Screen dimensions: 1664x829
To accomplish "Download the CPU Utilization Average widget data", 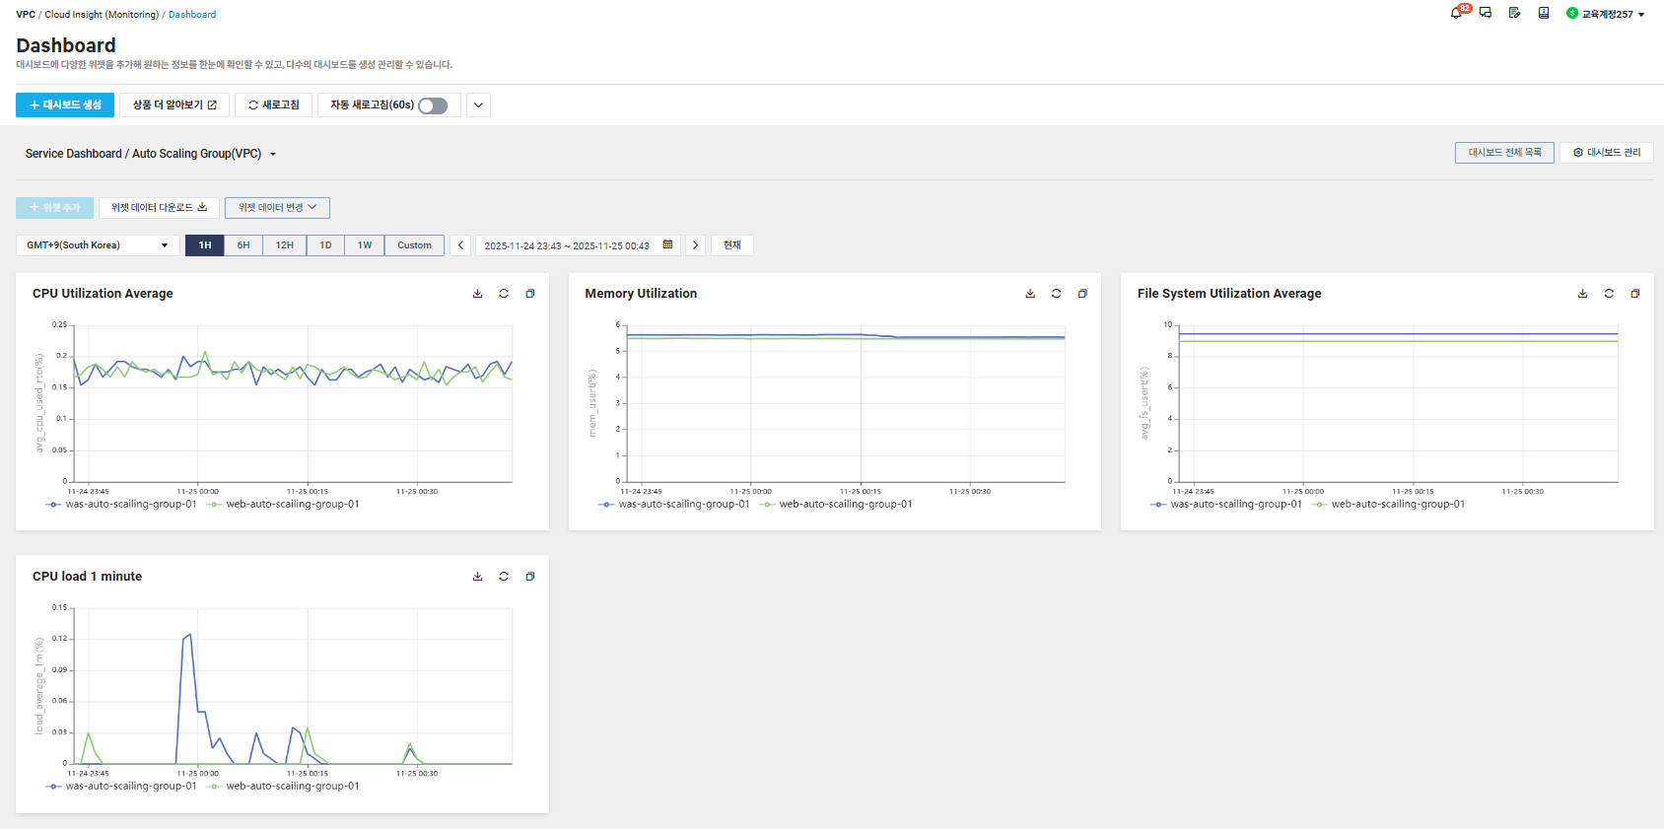I will tap(478, 294).
